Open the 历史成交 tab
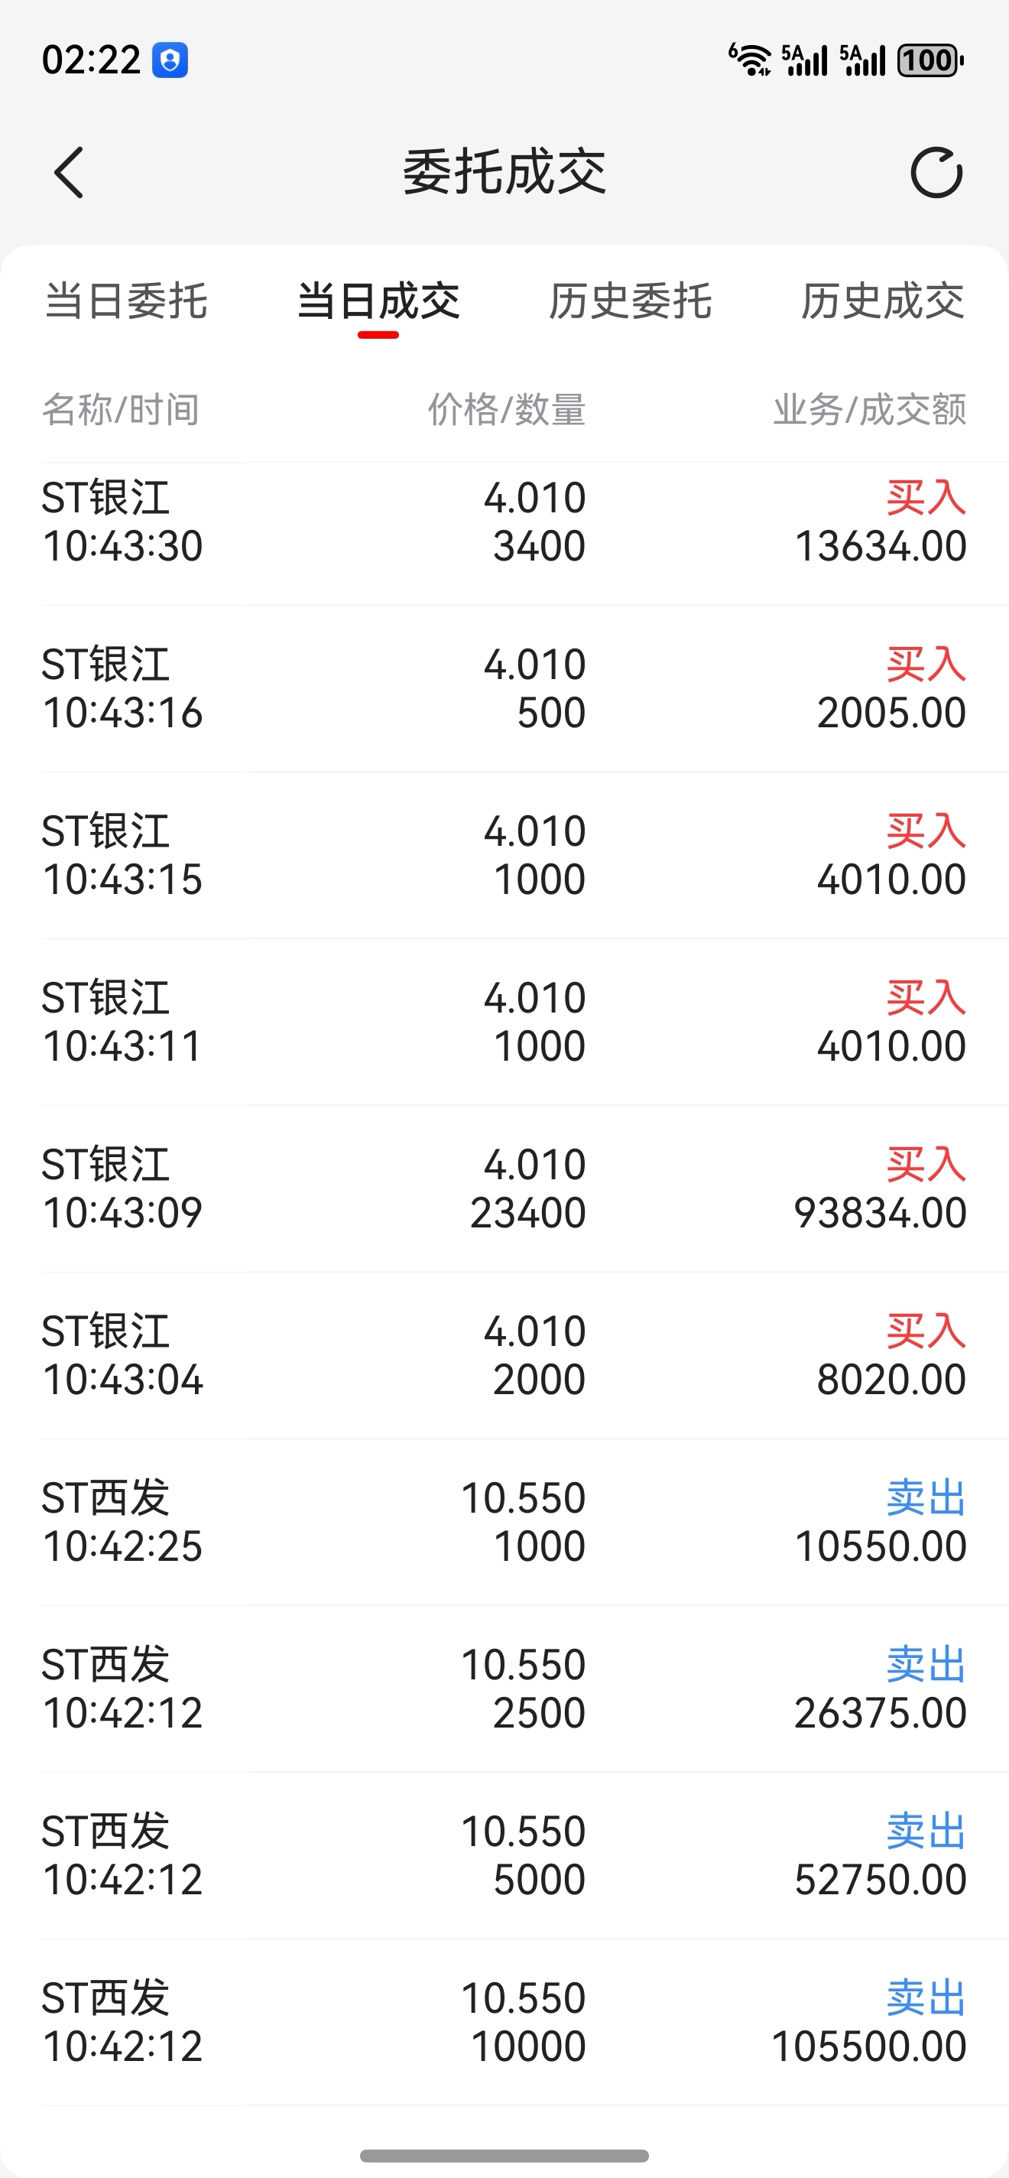The width and height of the screenshot is (1009, 2178). (881, 302)
